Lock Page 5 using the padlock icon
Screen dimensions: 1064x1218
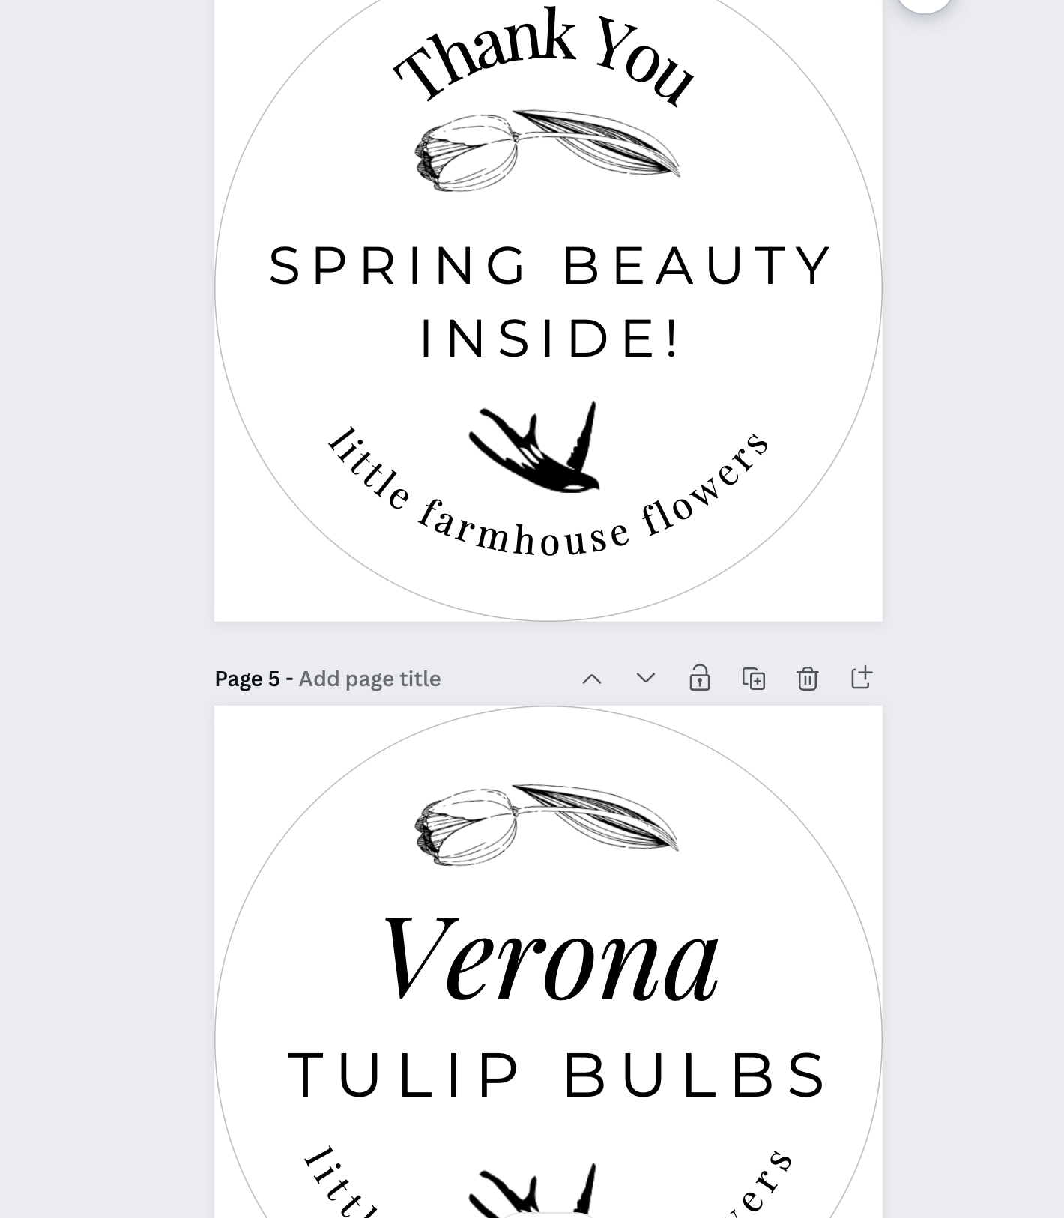[700, 678]
